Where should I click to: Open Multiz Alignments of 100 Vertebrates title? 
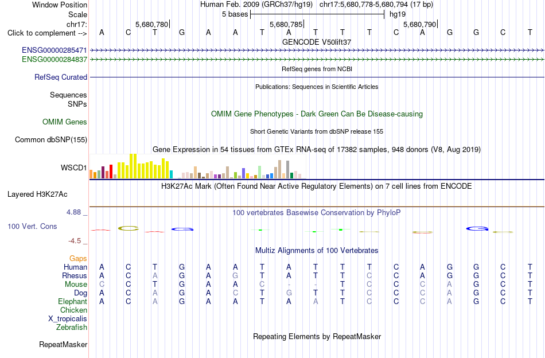pos(317,251)
